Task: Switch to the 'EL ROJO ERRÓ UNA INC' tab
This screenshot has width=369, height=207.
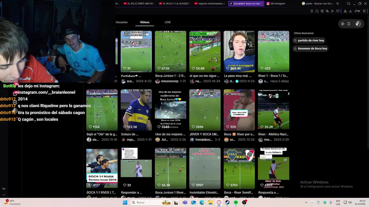Action: pos(139,4)
